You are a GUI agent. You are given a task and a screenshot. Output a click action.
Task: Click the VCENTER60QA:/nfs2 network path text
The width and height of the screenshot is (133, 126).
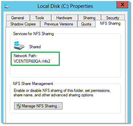click(32, 61)
